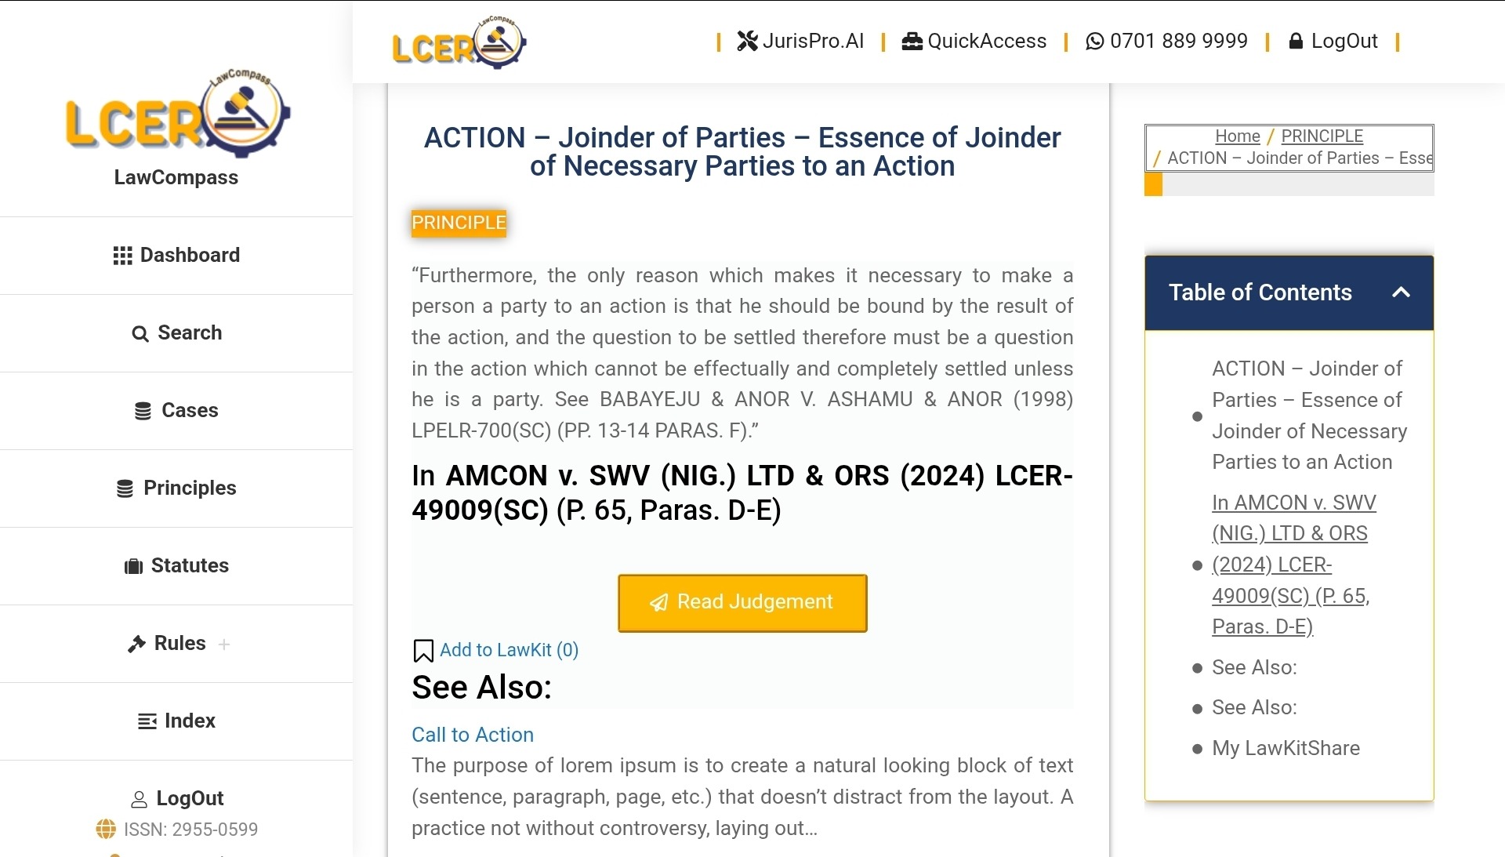Click the LogOut lock icon in header
This screenshot has width=1505, height=857.
[1296, 41]
